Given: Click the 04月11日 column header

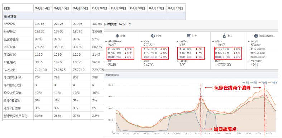Looking at the screenshot, I should tap(176, 8).
